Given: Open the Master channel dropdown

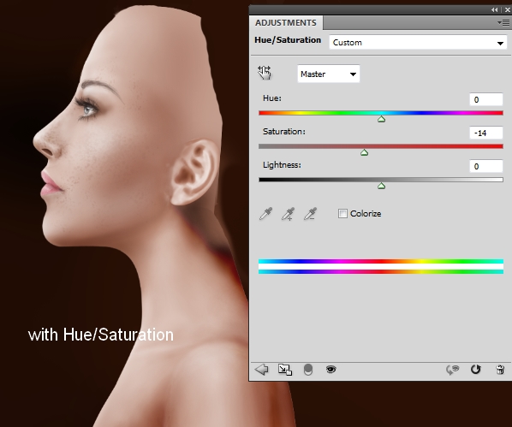Looking at the screenshot, I should coord(329,74).
